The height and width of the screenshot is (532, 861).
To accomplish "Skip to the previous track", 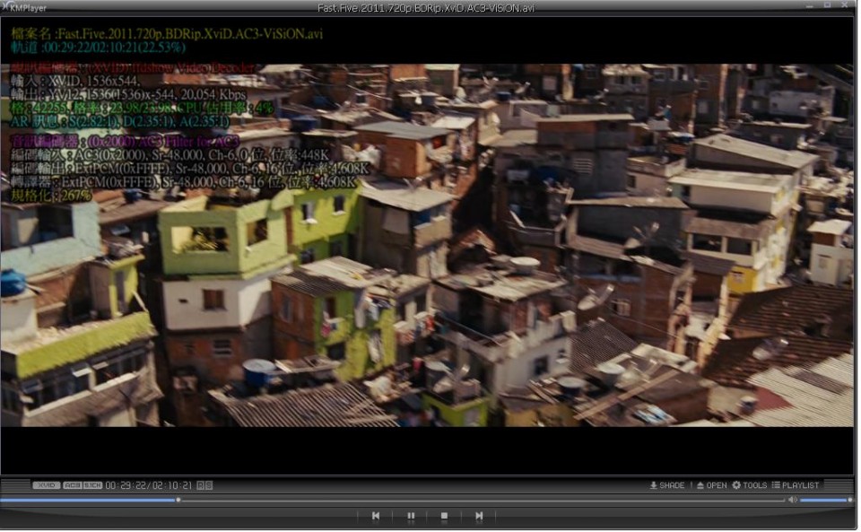I will (x=376, y=516).
